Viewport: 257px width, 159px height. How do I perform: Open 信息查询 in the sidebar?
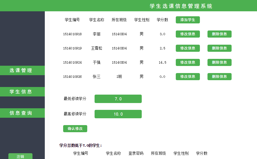tap(22, 113)
